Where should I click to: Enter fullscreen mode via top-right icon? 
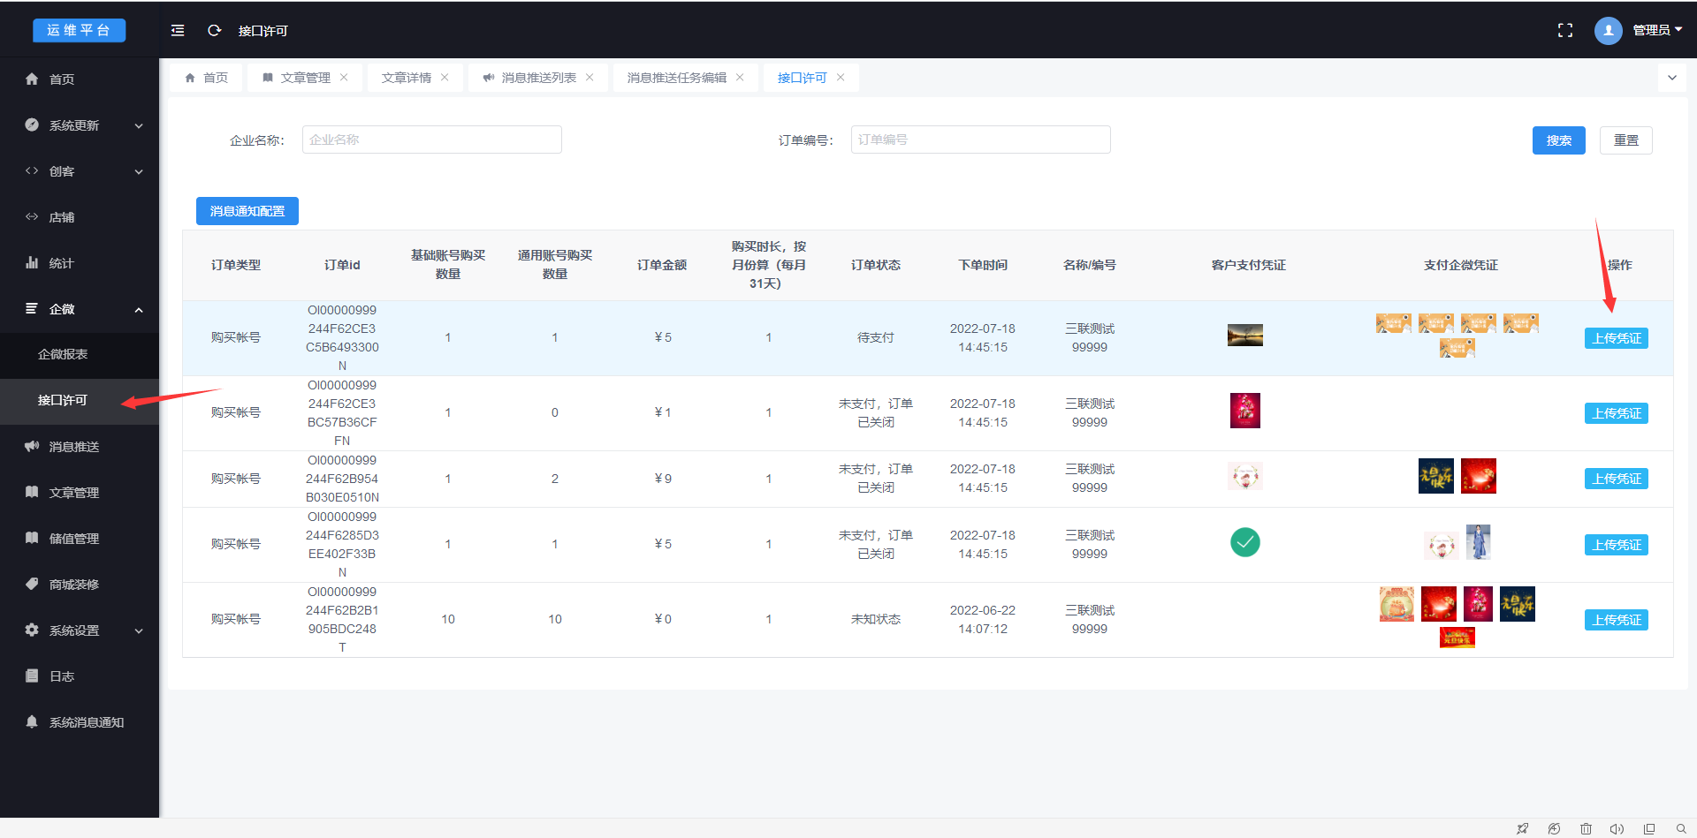coord(1564,30)
